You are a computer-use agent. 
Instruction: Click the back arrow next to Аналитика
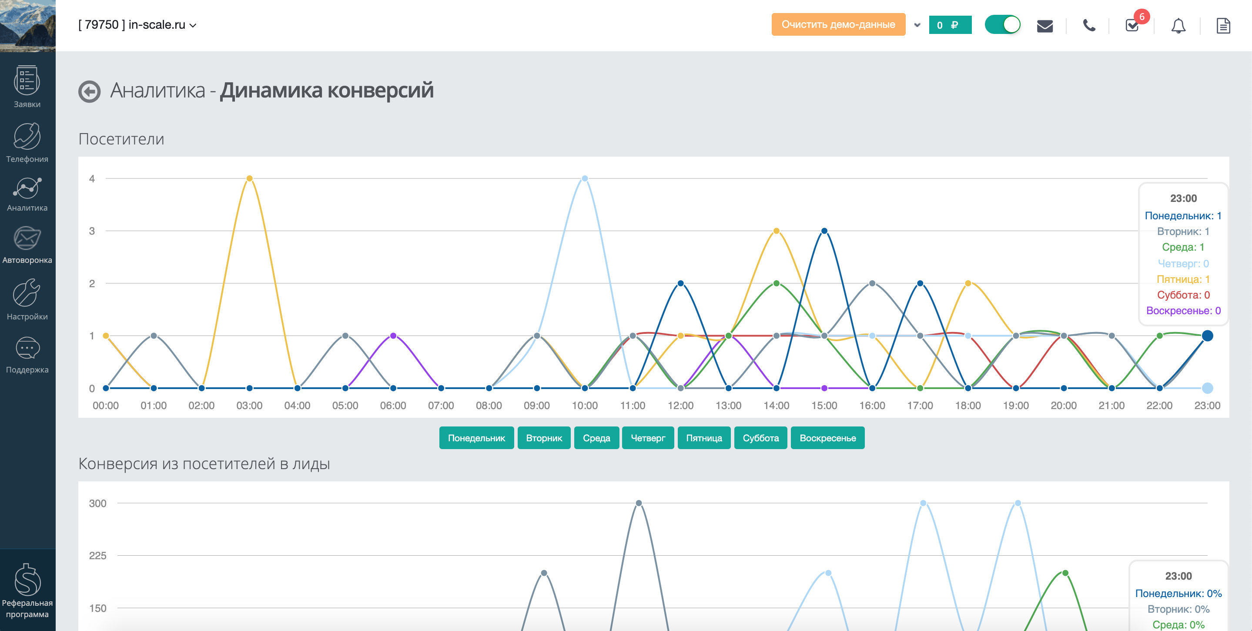90,91
